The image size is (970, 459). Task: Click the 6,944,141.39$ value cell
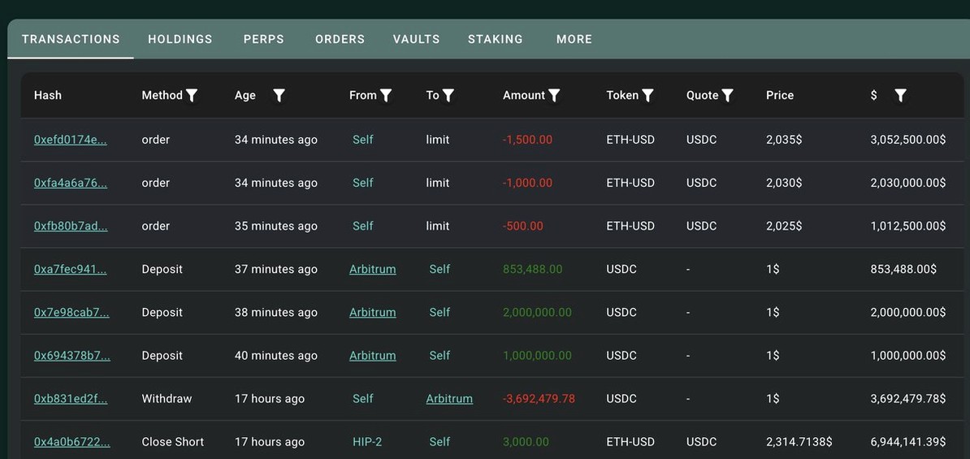pyautogui.click(x=907, y=442)
